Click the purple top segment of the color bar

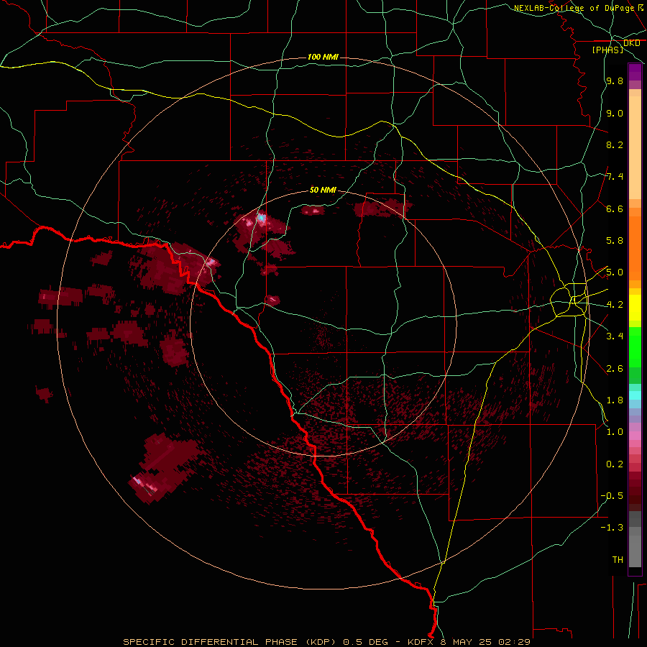coord(635,72)
